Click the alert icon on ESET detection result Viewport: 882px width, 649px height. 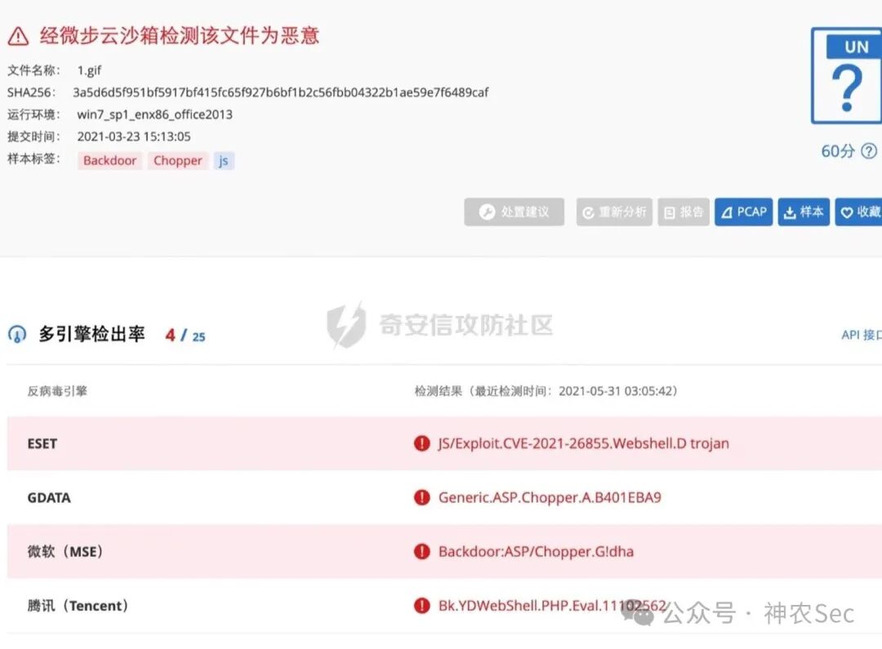coord(421,443)
